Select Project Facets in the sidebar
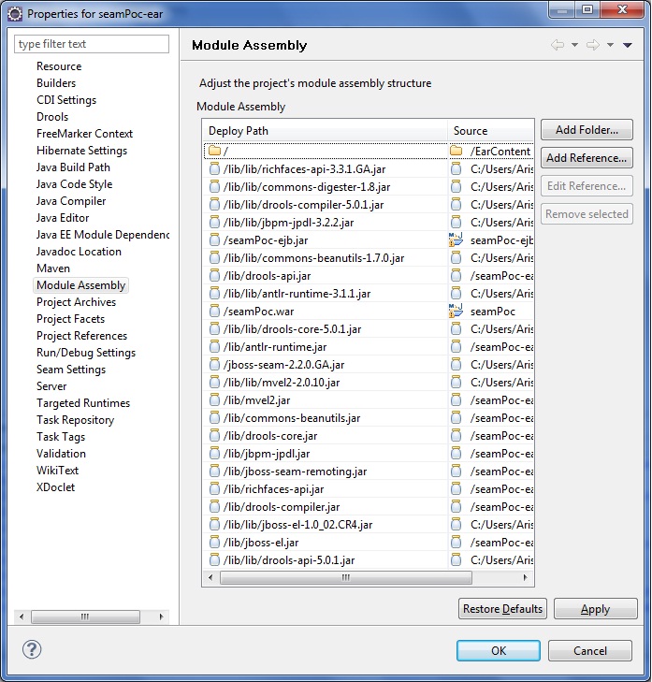The image size is (652, 682). [70, 319]
